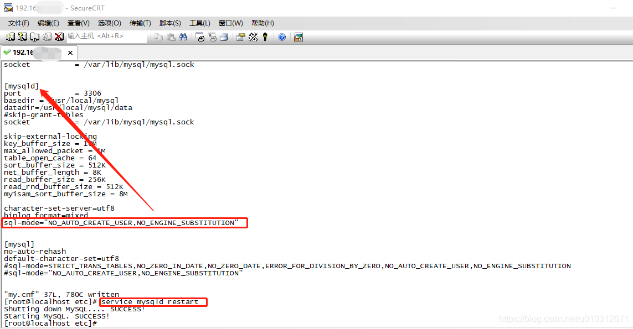Open the 文件(F) menu
The image size is (633, 329).
(18, 23)
